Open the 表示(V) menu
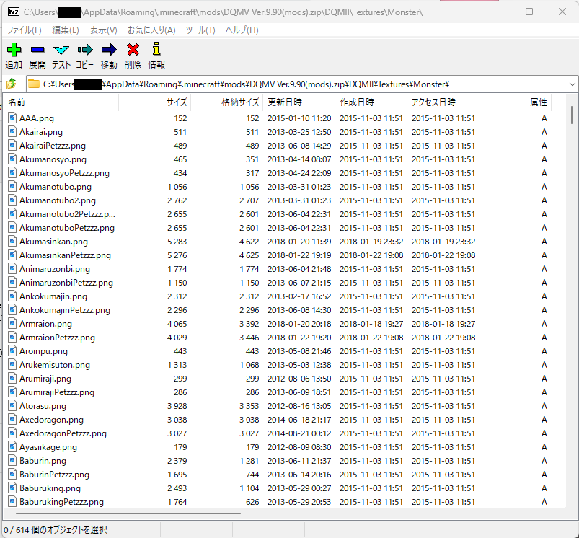This screenshot has height=538, width=579. pos(103,30)
